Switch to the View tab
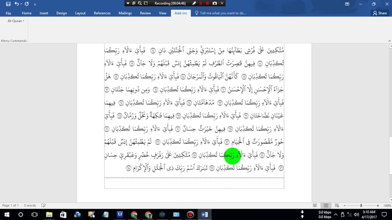The width and height of the screenshot is (392, 220). tap(163, 13)
